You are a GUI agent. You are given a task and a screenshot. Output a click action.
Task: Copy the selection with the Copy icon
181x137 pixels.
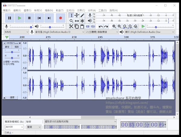(77, 26)
